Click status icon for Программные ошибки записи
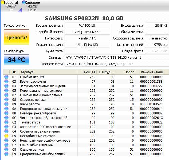The image size is (169, 160). point(6,154)
